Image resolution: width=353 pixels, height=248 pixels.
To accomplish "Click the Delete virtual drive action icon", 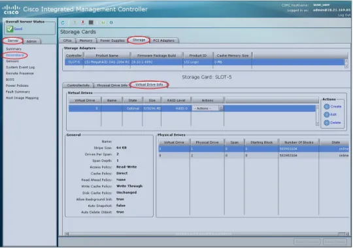I will 327,123.
